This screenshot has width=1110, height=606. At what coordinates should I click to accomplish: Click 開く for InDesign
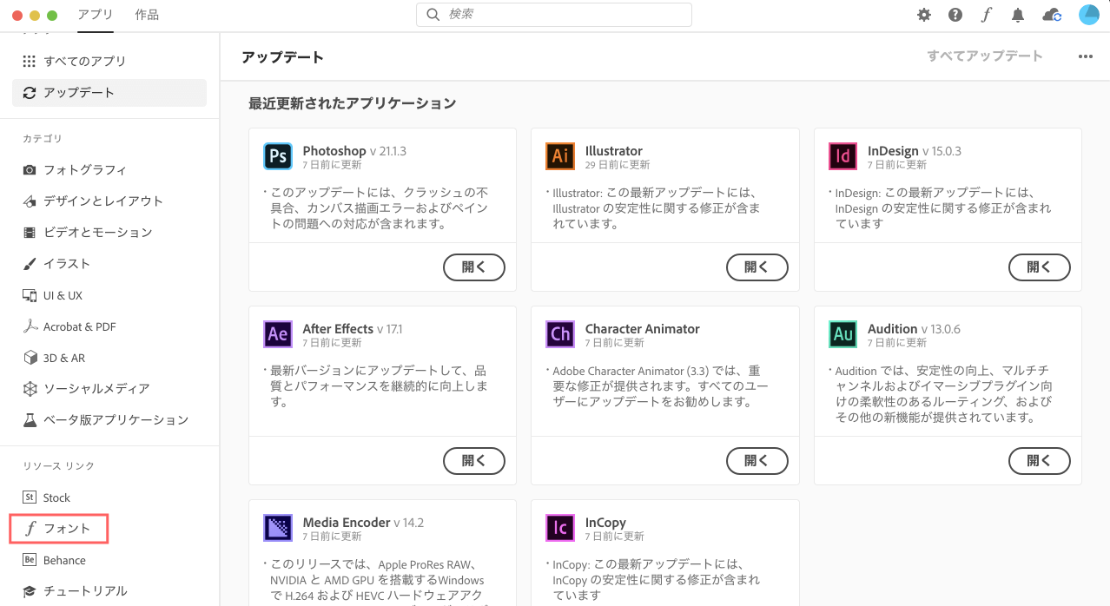click(1040, 267)
